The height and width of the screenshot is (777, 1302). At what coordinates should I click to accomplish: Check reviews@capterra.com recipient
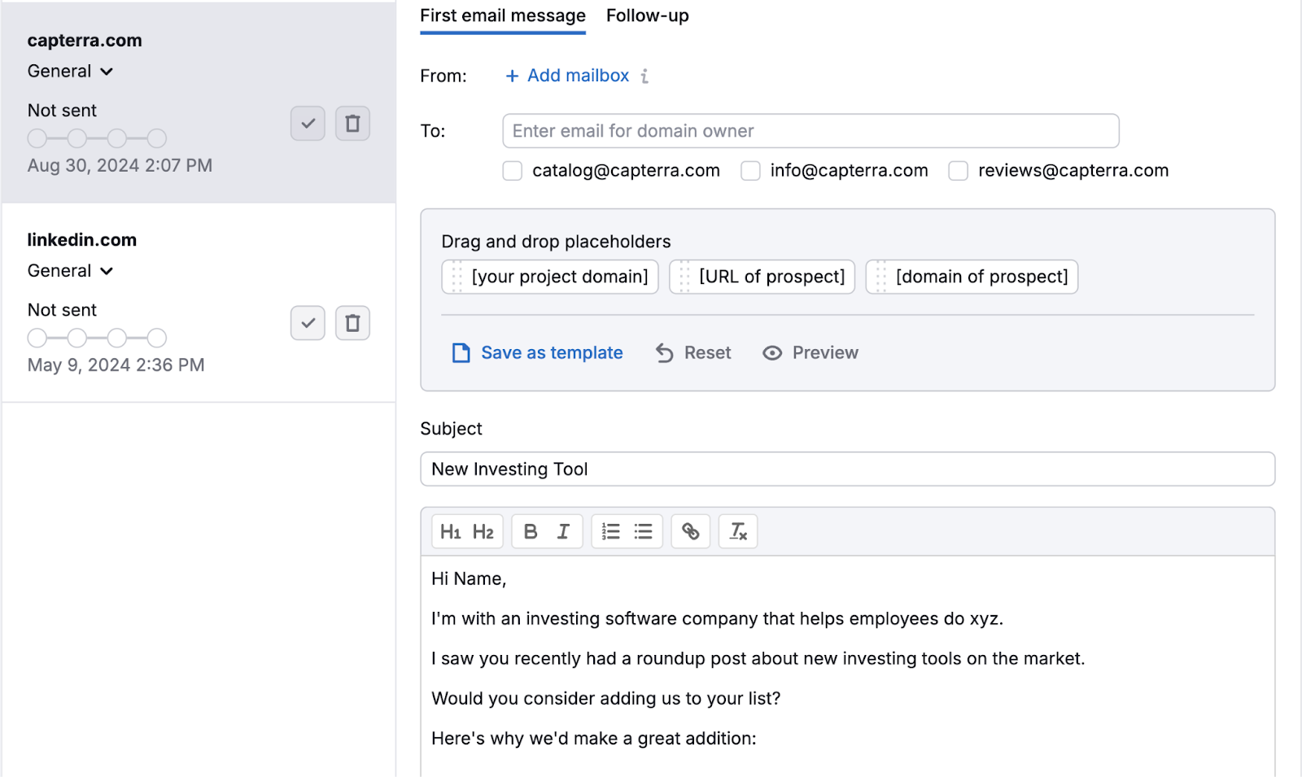959,171
